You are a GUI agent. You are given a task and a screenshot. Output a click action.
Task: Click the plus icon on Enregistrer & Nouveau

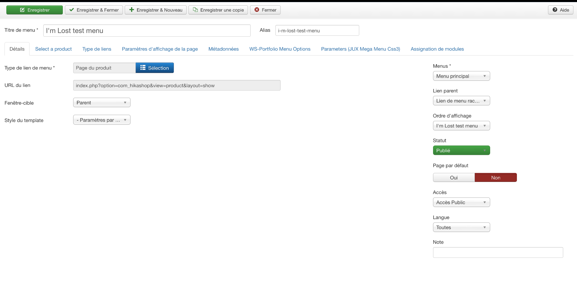(x=132, y=10)
